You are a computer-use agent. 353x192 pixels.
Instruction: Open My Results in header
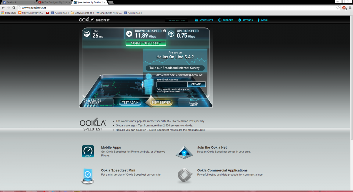click(x=204, y=20)
